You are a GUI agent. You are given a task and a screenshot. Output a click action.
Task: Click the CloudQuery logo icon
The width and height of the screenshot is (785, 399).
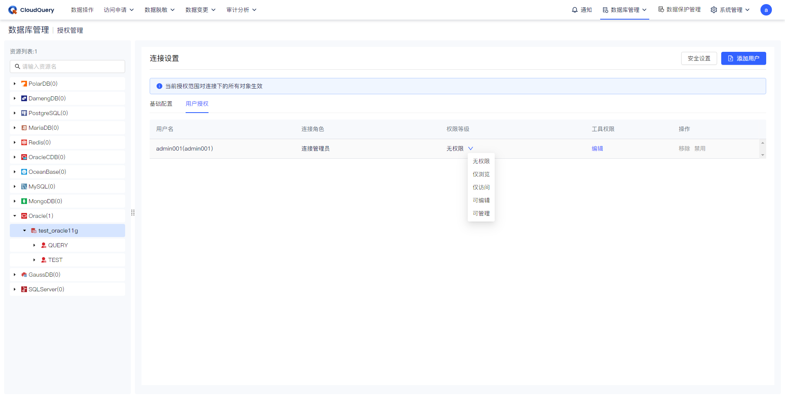pyautogui.click(x=13, y=10)
